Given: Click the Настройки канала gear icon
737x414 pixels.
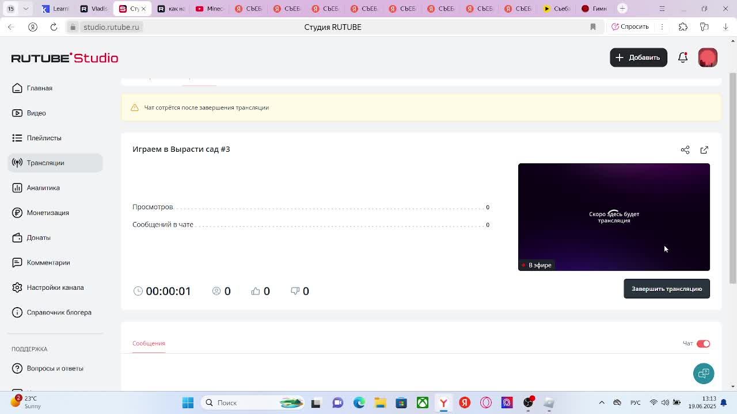Looking at the screenshot, I should pyautogui.click(x=17, y=287).
